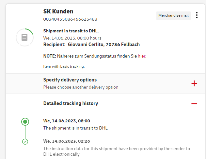
Task: Expand delivery options with the red plus
Action: (194, 83)
